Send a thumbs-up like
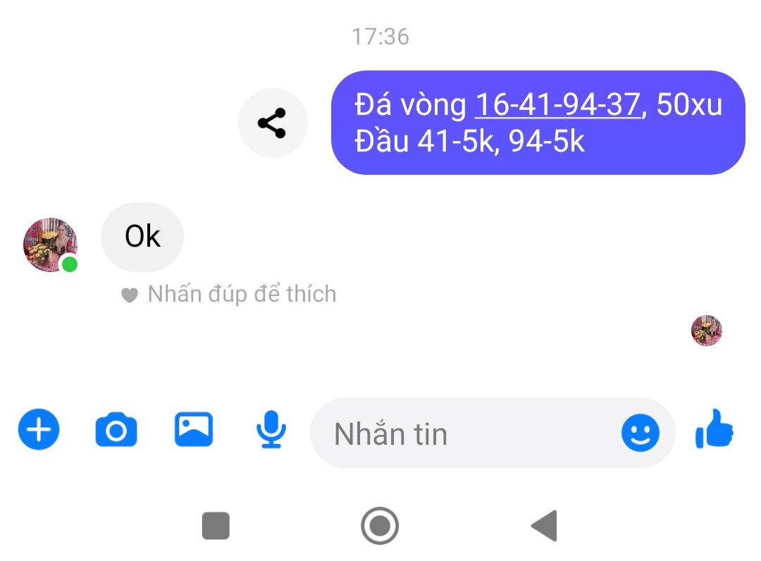761x561 pixels. coord(714,429)
